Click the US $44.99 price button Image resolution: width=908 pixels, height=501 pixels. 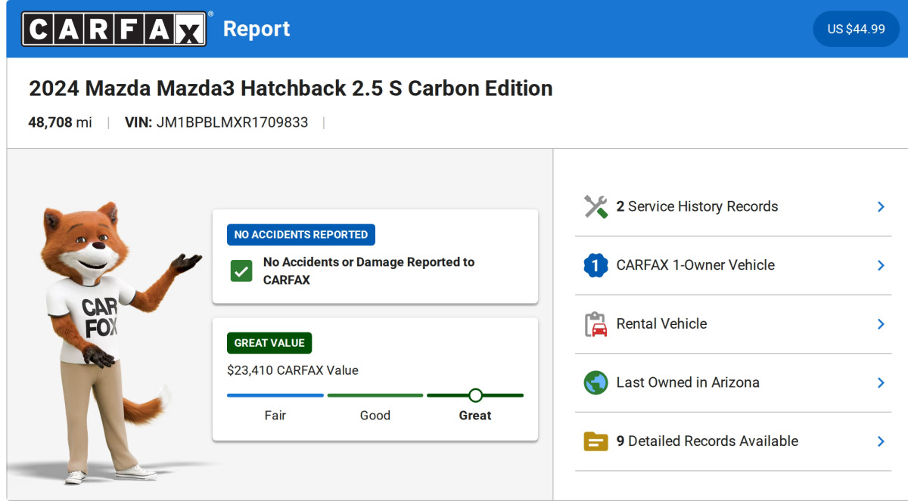856,29
